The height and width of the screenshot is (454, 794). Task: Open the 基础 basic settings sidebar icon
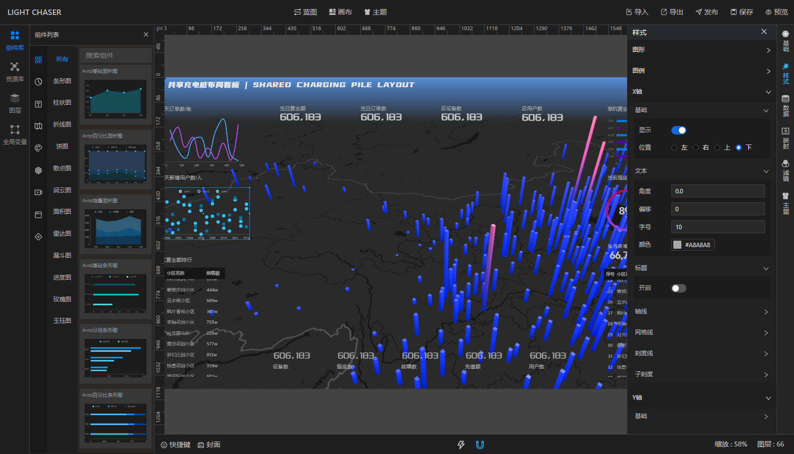click(x=786, y=41)
